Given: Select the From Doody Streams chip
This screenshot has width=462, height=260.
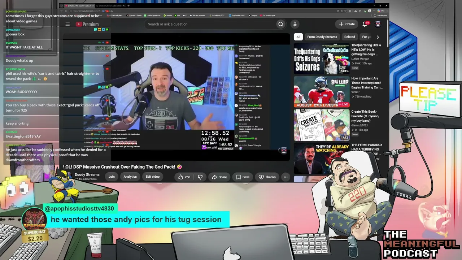Looking at the screenshot, I should (322, 37).
